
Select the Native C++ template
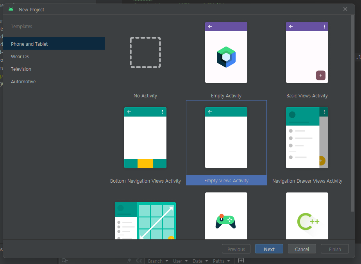tap(307, 216)
